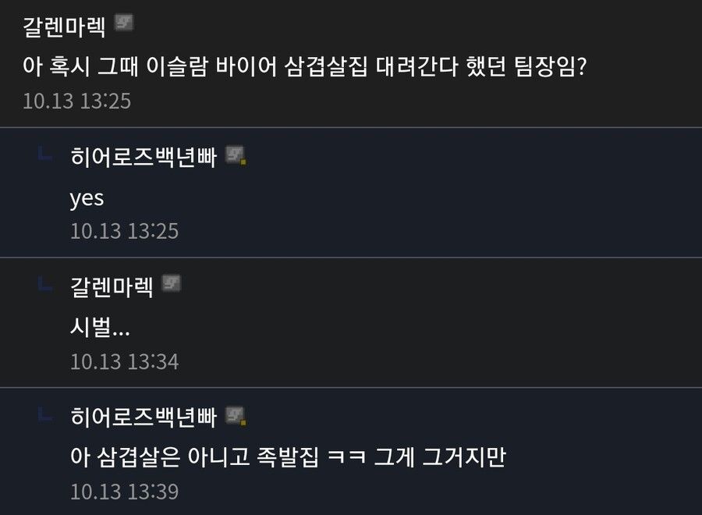Open 갈렌마렉 username above the '시벌...' reply
The image size is (702, 515).
[113, 286]
